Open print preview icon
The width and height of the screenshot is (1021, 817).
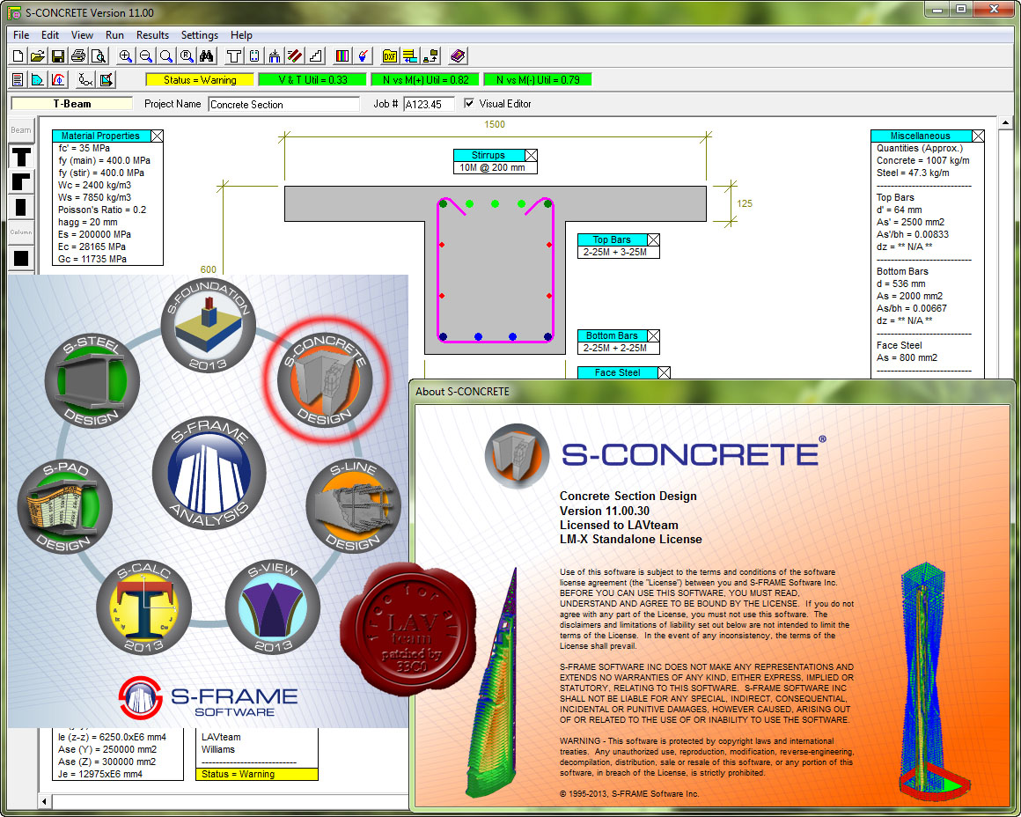click(x=99, y=56)
